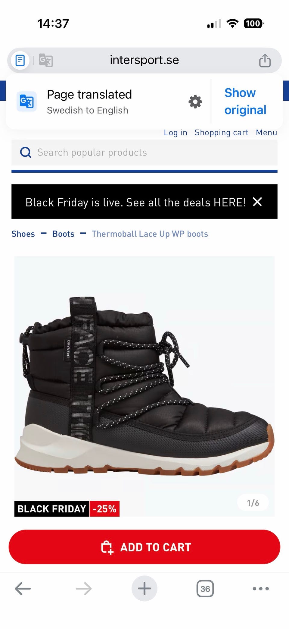289x629 pixels.
Task: Go forward with the right arrow
Action: tap(84, 588)
